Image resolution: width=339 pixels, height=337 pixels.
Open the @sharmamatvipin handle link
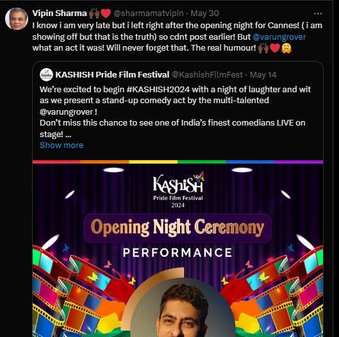(148, 13)
